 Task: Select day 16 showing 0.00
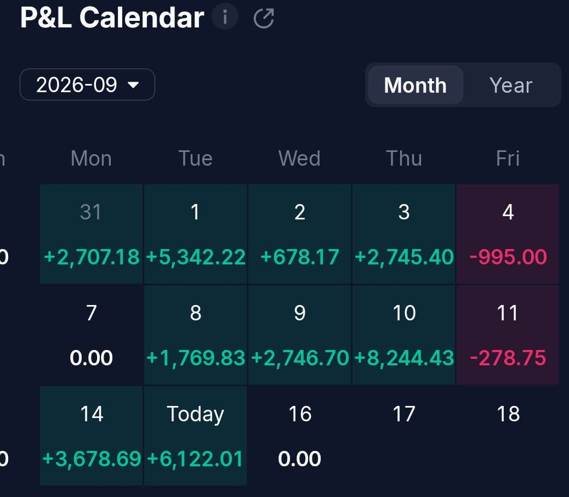[299, 436]
